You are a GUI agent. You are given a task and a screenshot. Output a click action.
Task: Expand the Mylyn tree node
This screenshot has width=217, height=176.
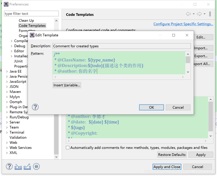click(7, 97)
